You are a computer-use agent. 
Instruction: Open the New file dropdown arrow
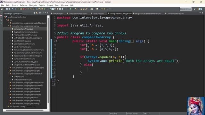[x=4, y=9]
